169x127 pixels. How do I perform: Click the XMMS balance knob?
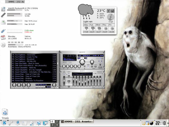92,62
